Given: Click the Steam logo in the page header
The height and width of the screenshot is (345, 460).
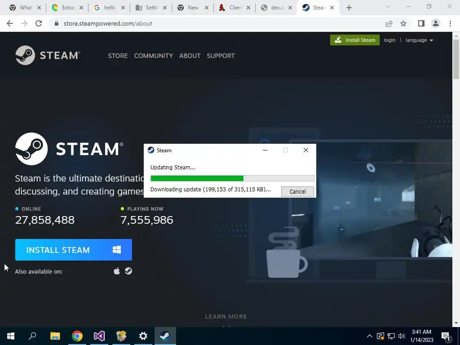Looking at the screenshot, I should coord(48,55).
